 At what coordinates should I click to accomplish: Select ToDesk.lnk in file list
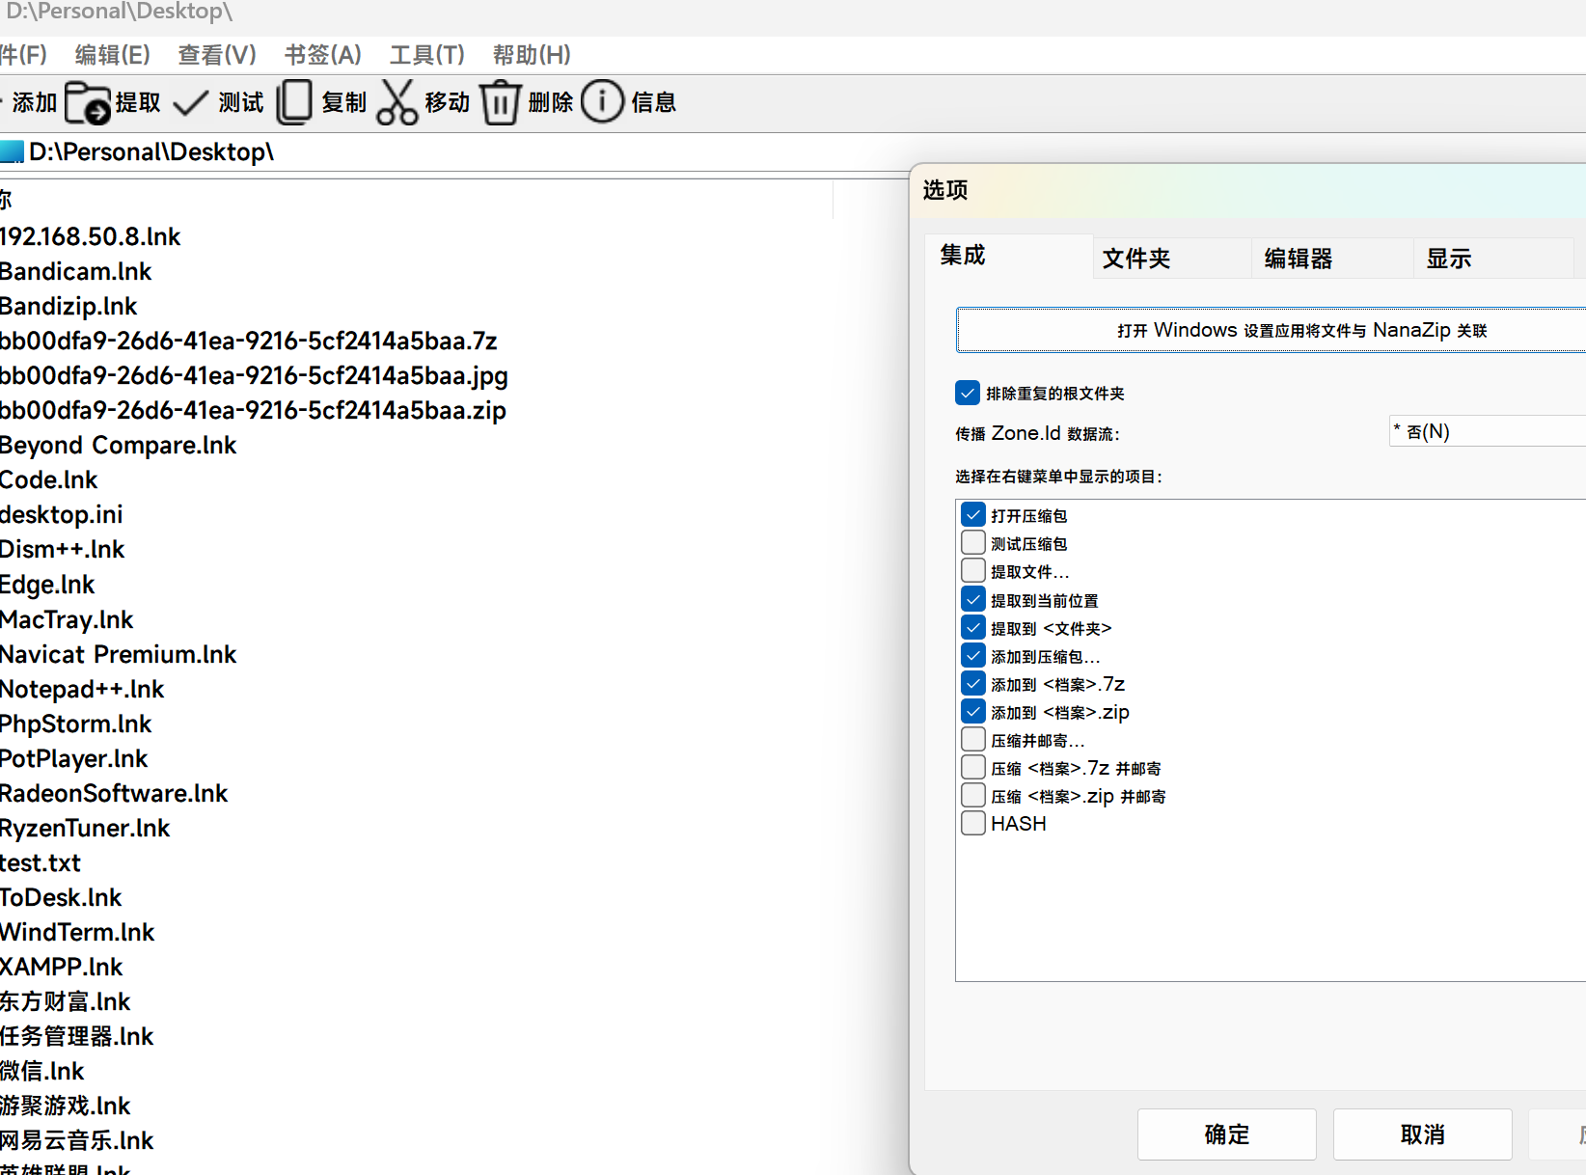pyautogui.click(x=61, y=897)
